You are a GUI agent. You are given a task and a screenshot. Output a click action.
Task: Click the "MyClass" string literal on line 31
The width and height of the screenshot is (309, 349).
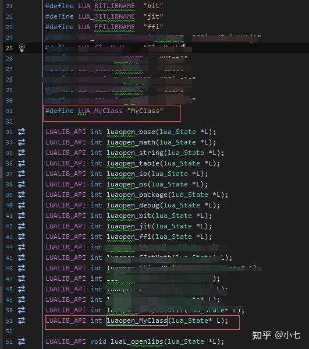pos(145,111)
